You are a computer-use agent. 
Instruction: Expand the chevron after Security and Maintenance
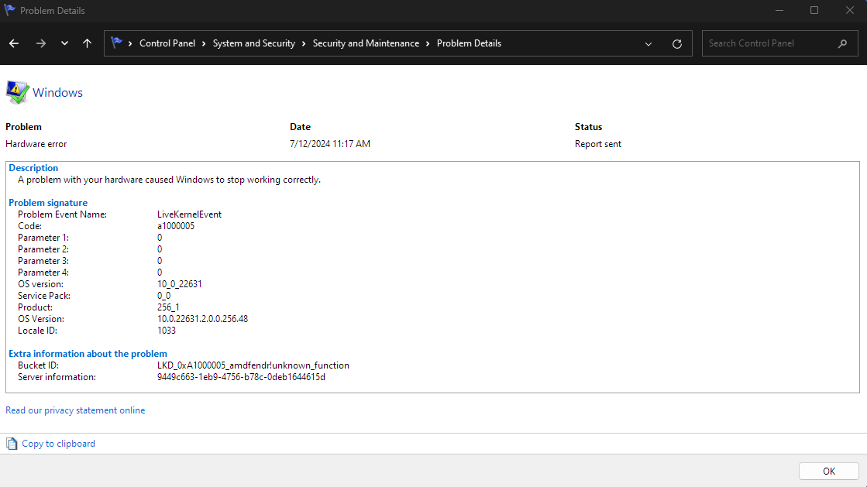pyautogui.click(x=428, y=43)
